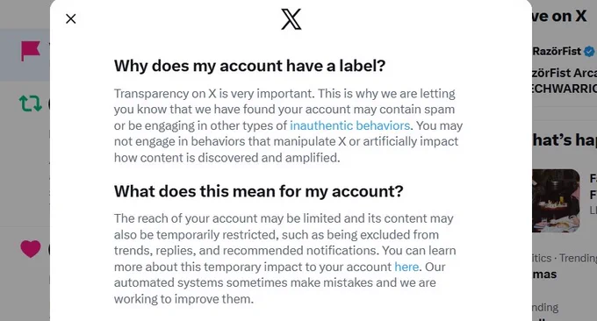Click the pink flag icon

coord(31,51)
